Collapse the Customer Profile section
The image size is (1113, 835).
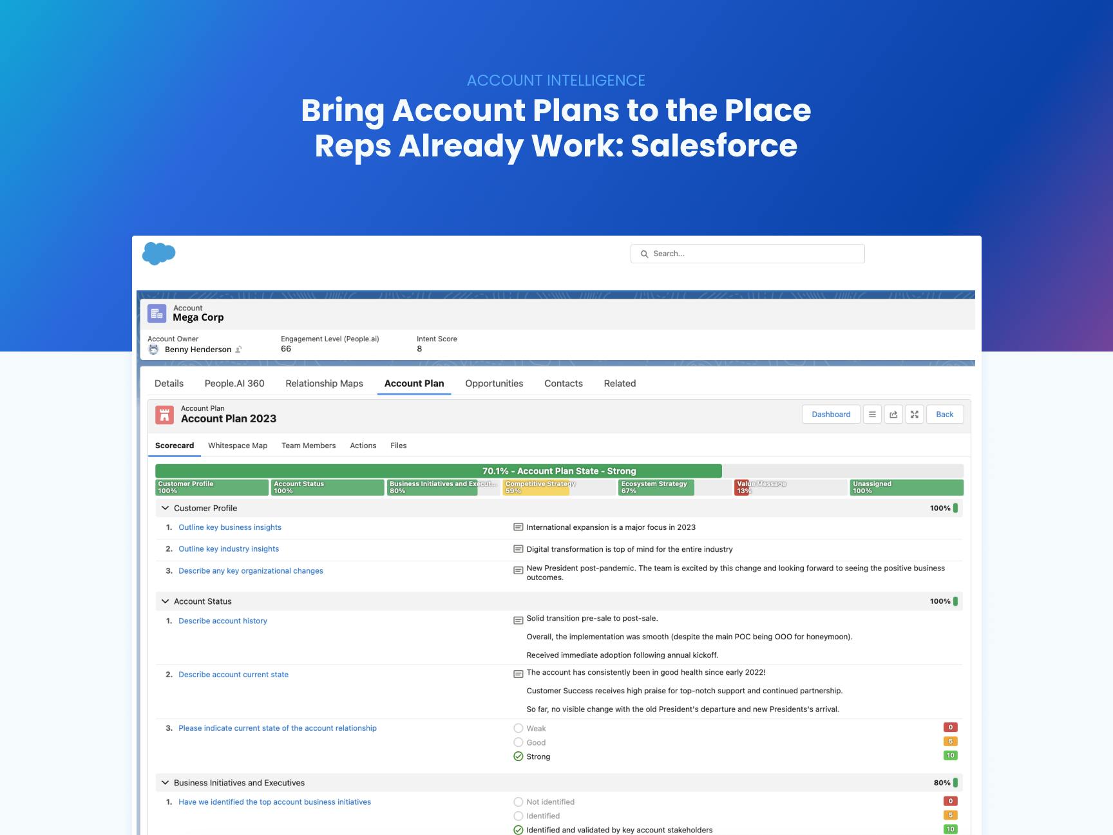[x=165, y=508]
